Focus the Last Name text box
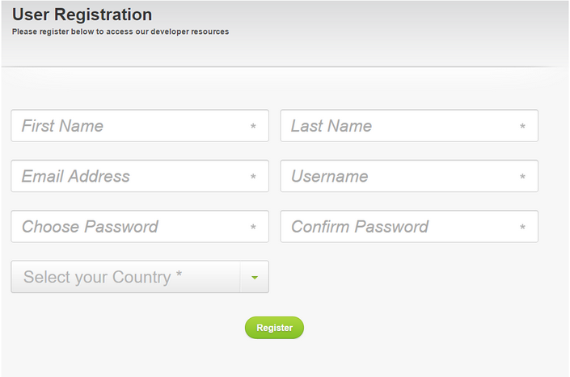 pos(409,126)
